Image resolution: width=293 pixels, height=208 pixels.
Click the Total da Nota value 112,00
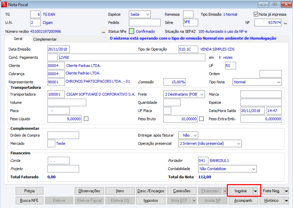(205, 177)
